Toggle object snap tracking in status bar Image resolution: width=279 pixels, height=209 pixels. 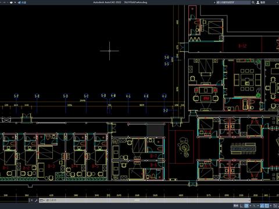click(262, 206)
